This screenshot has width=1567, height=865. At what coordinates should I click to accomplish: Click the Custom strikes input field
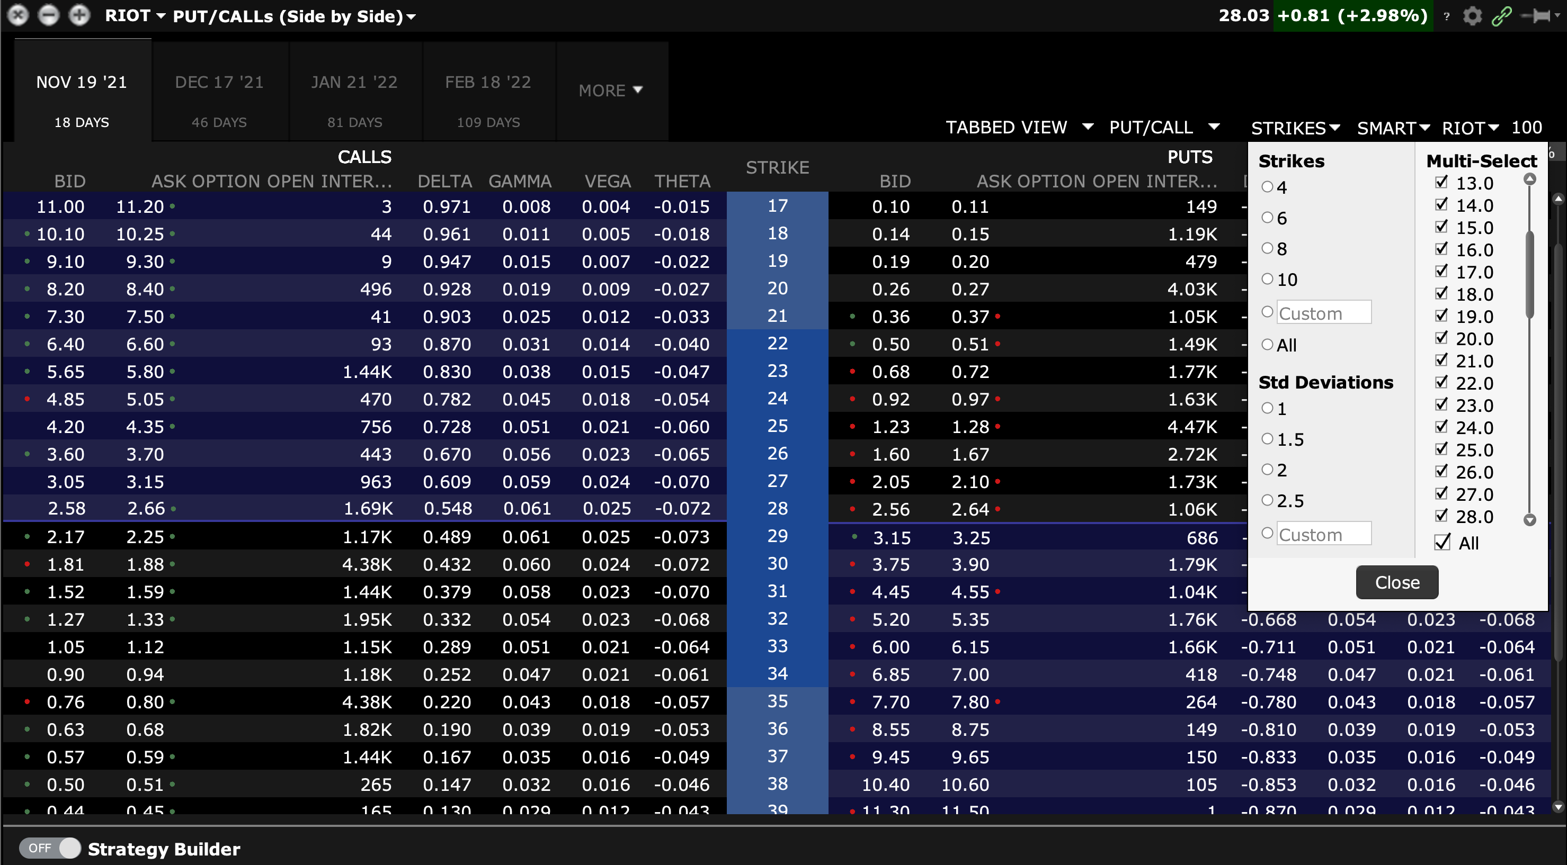(1324, 312)
